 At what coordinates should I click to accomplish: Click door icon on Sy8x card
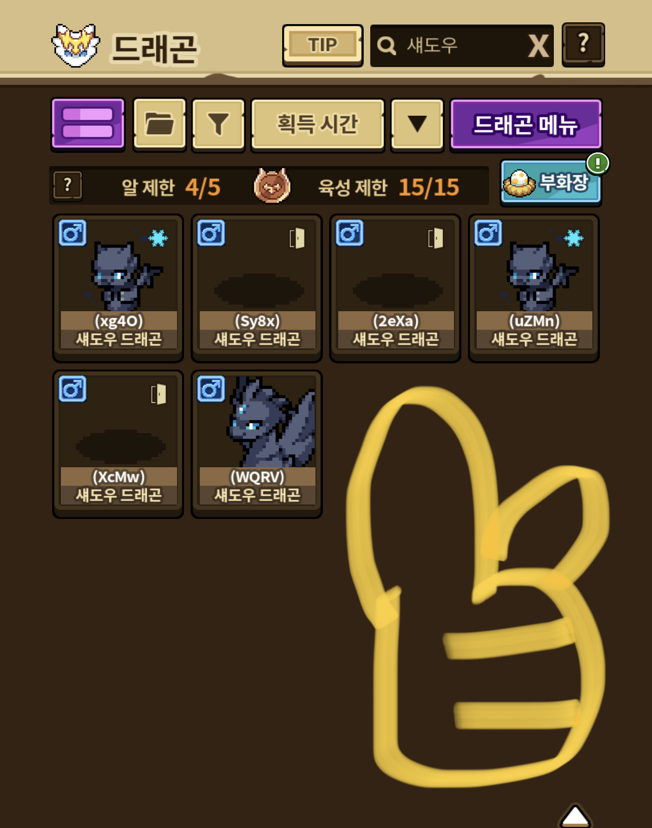click(x=297, y=238)
